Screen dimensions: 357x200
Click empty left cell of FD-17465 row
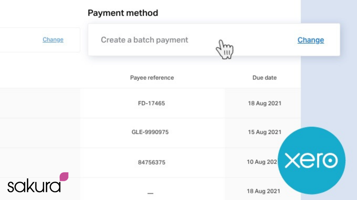click(x=40, y=103)
